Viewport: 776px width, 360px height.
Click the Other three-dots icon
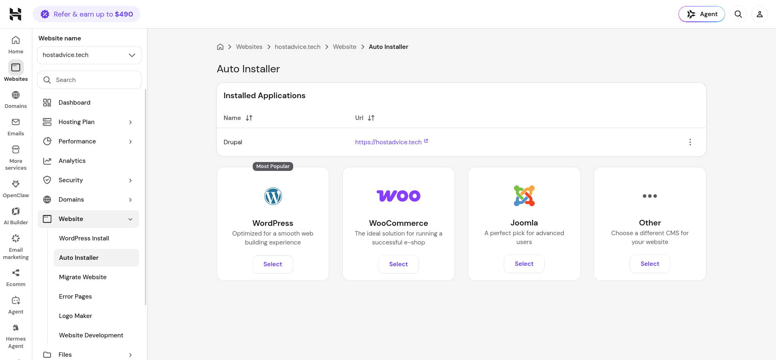point(650,196)
